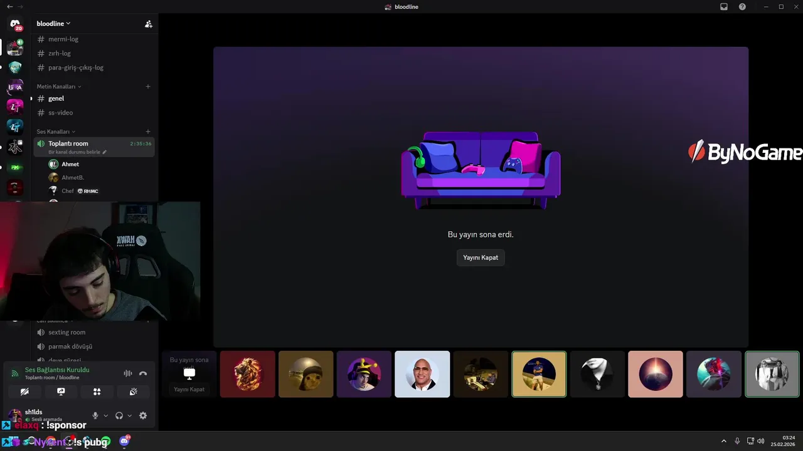Select the black-and-white photo tile

click(772, 374)
